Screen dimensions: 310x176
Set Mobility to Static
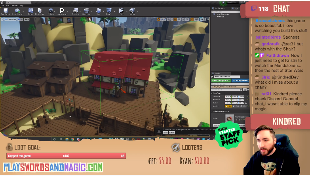click(x=228, y=106)
